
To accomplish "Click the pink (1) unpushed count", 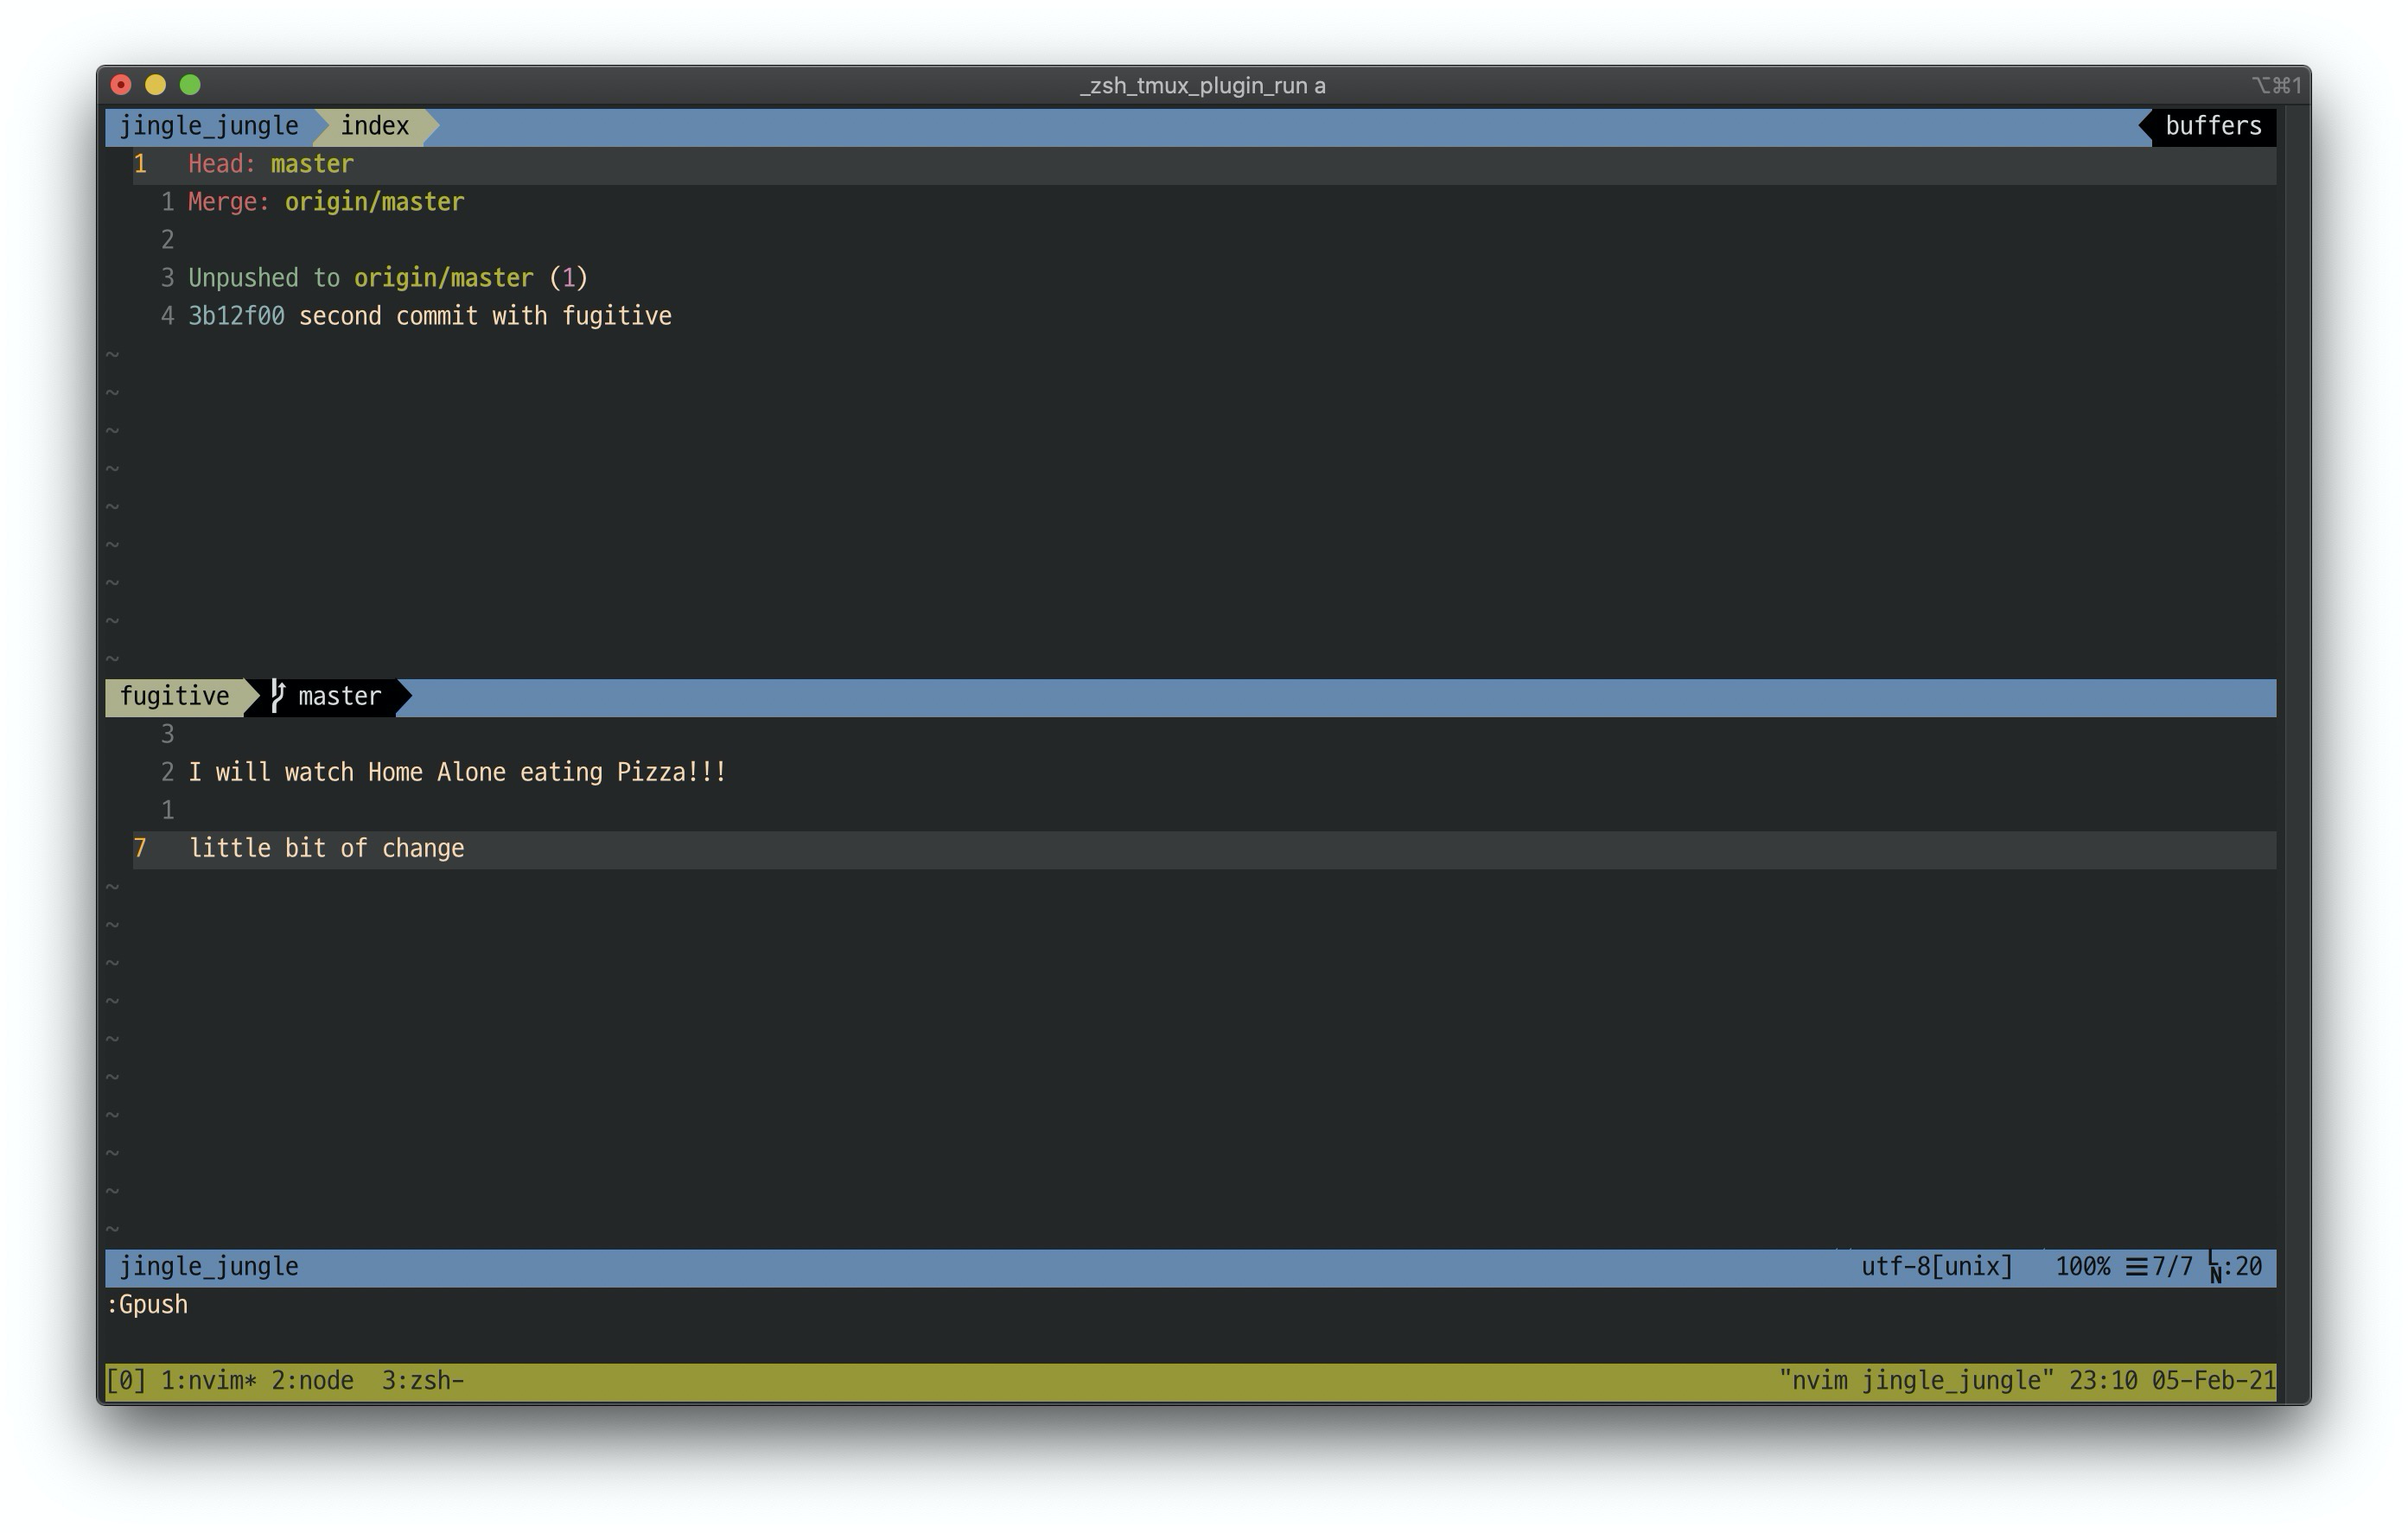I will click(x=569, y=278).
